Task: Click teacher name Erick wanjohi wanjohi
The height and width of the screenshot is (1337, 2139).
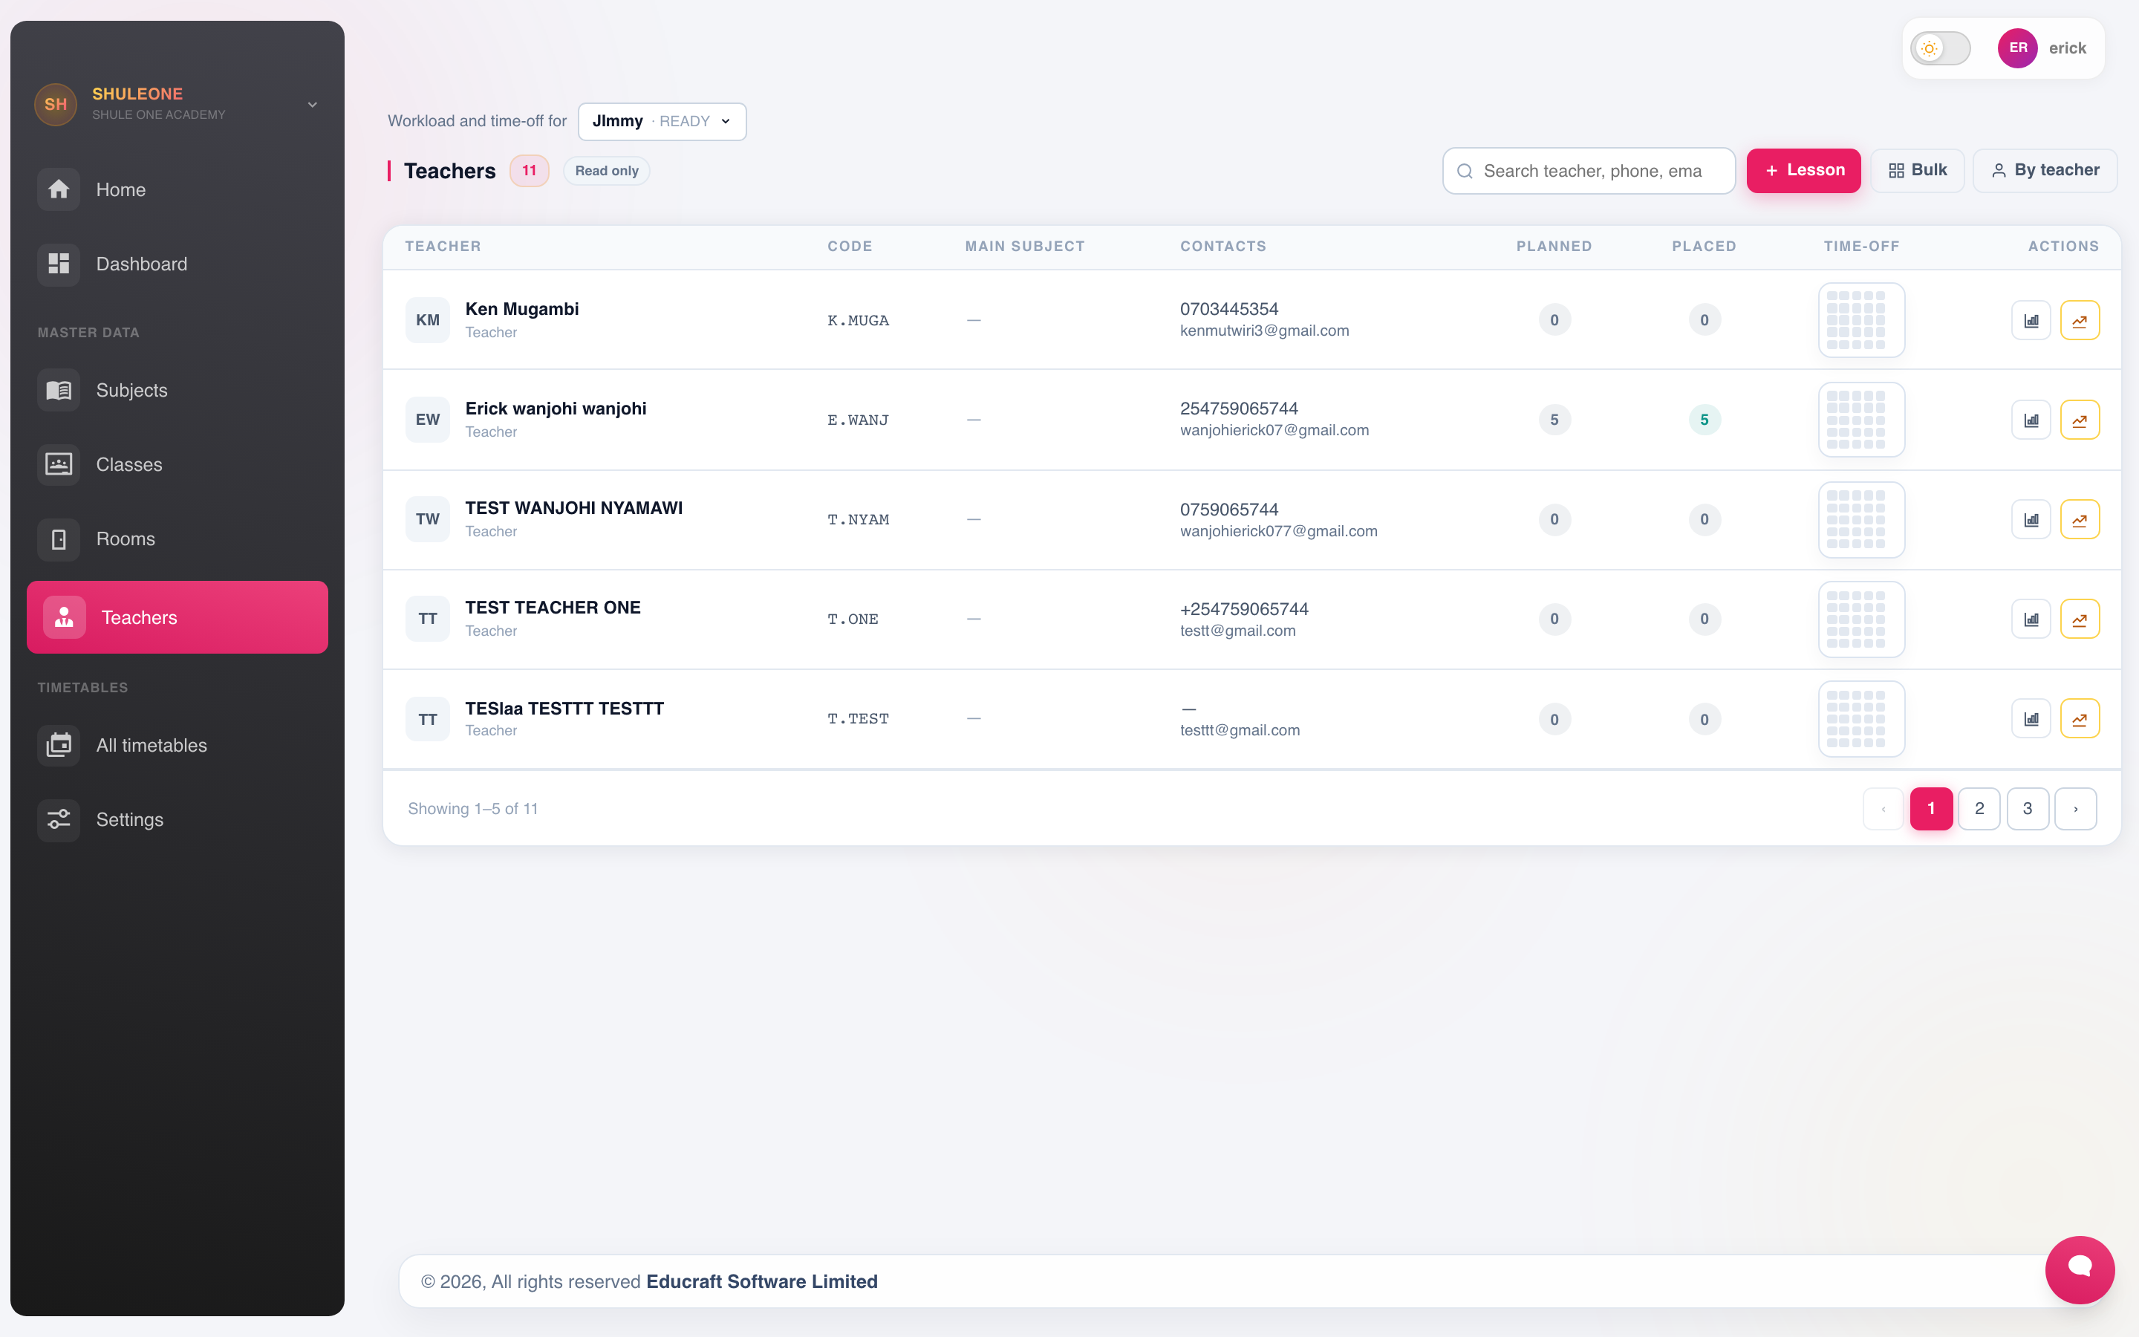Action: [555, 409]
